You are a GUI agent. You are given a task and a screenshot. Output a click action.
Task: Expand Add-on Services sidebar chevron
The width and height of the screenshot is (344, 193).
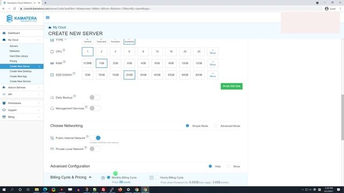(39, 87)
